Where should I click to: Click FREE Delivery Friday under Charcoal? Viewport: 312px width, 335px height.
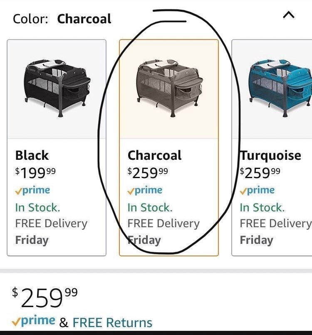point(163,232)
